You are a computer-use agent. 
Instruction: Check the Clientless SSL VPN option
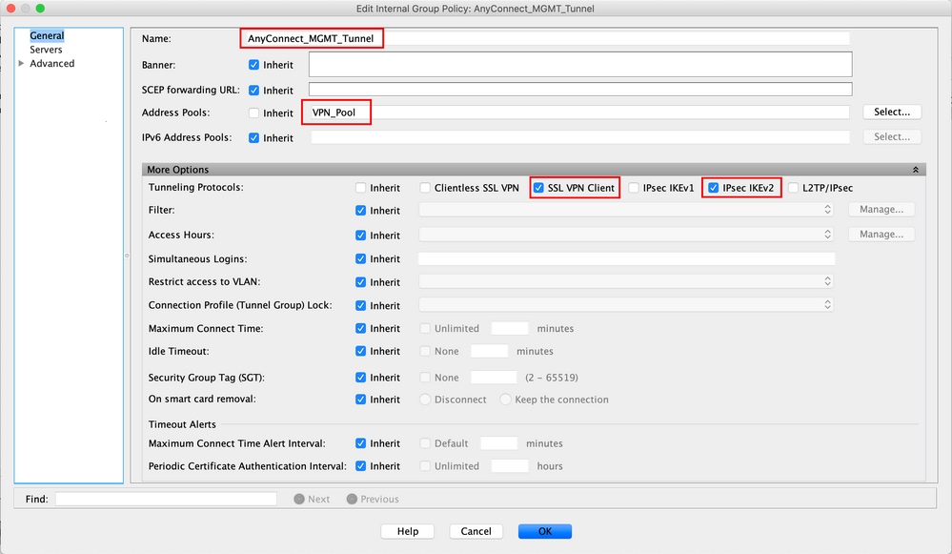point(425,188)
